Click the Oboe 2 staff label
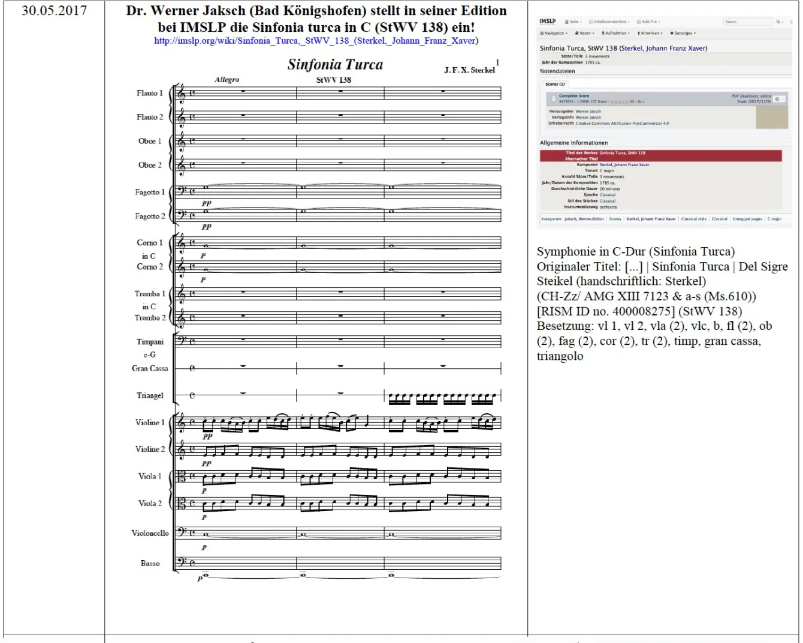This screenshot has width=803, height=643. 150,165
